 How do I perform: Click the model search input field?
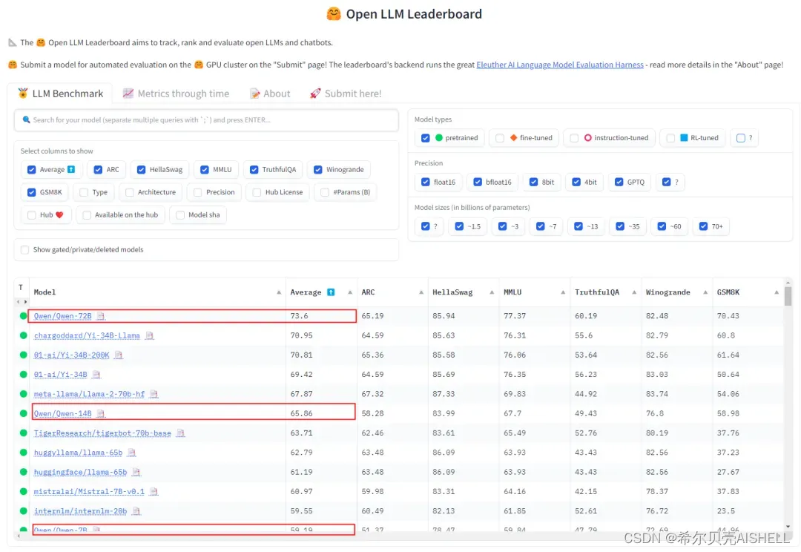(x=206, y=120)
